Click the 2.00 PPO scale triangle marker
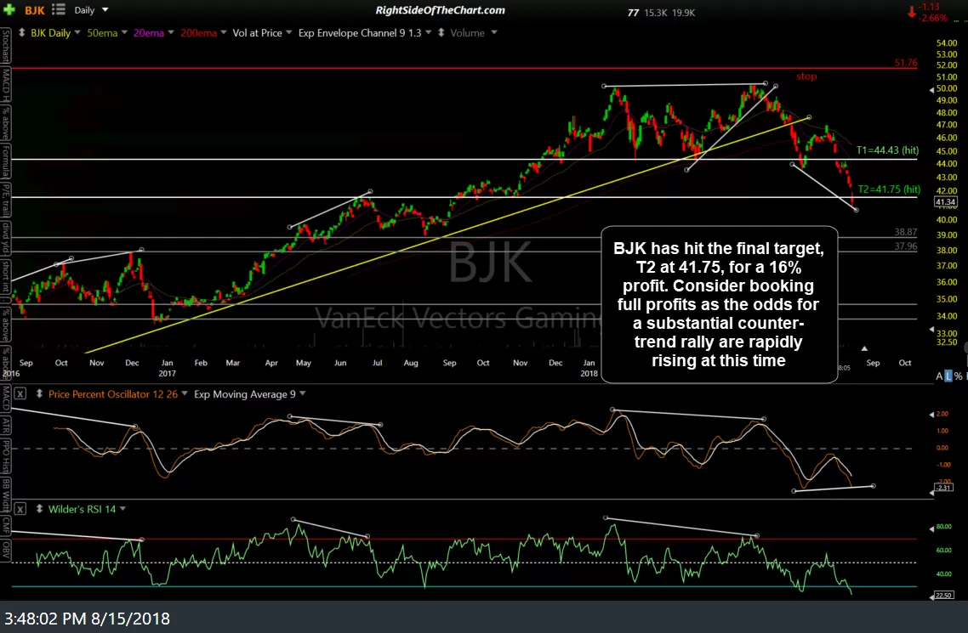This screenshot has height=633, width=968. [x=931, y=414]
